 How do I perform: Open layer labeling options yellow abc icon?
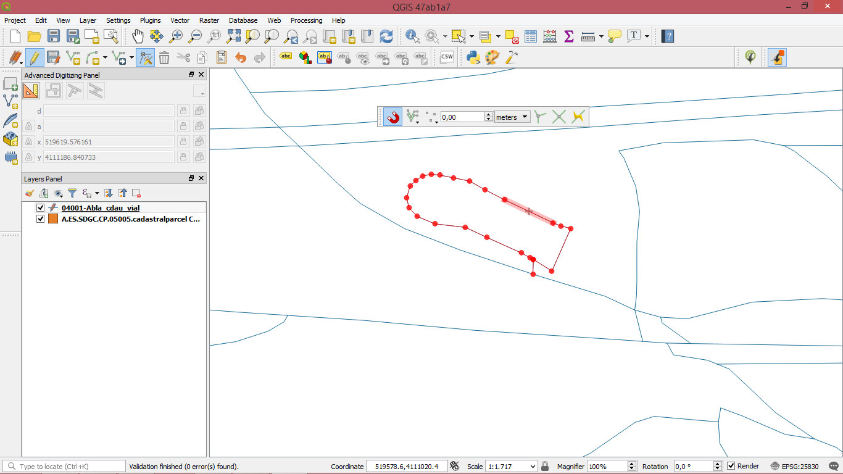pos(286,57)
